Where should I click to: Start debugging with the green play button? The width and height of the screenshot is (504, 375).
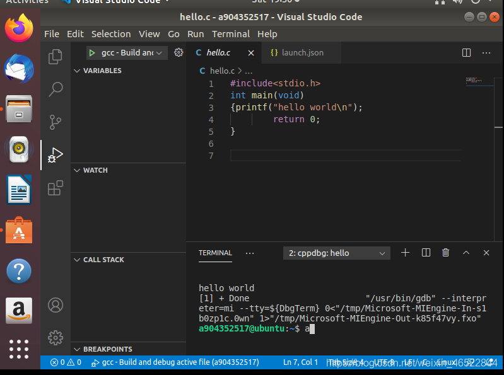[92, 53]
